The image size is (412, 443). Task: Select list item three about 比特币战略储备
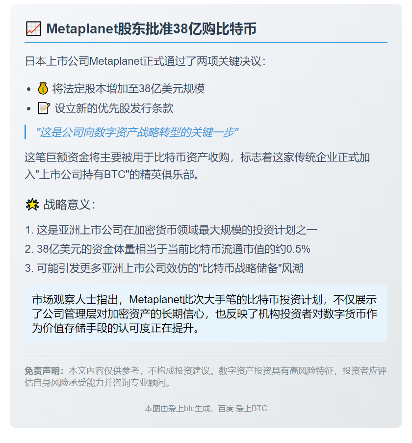[164, 268]
